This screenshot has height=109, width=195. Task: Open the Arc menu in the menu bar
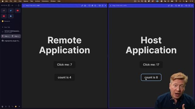click(6, 1)
